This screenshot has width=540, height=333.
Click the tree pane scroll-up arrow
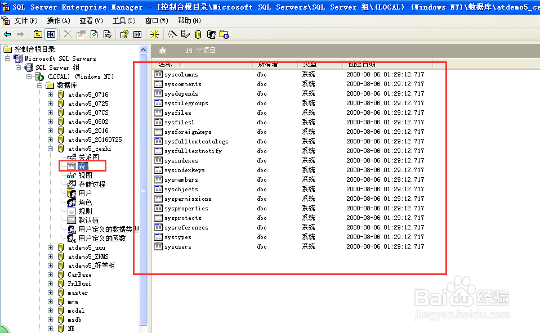click(143, 50)
